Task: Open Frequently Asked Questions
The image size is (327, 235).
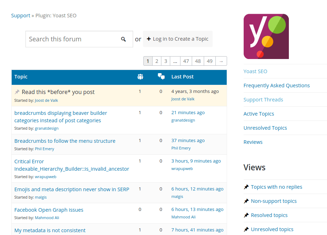Action: pos(277,86)
